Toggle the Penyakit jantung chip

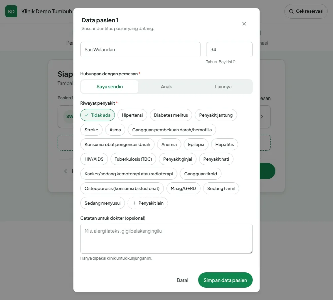(x=216, y=115)
